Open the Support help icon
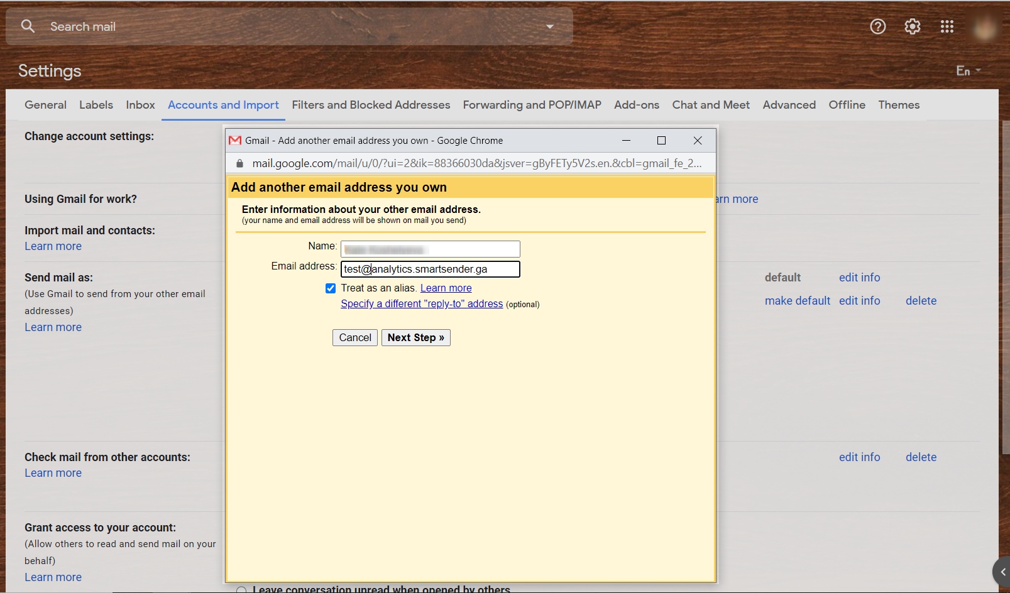Image resolution: width=1010 pixels, height=593 pixels. click(878, 26)
